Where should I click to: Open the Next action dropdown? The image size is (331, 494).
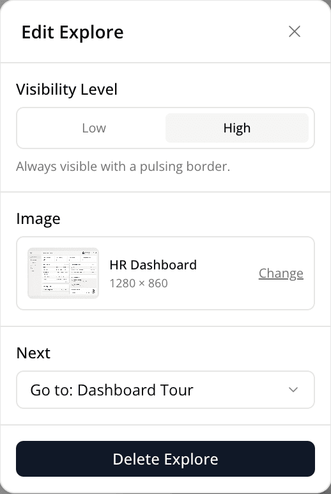[166, 390]
